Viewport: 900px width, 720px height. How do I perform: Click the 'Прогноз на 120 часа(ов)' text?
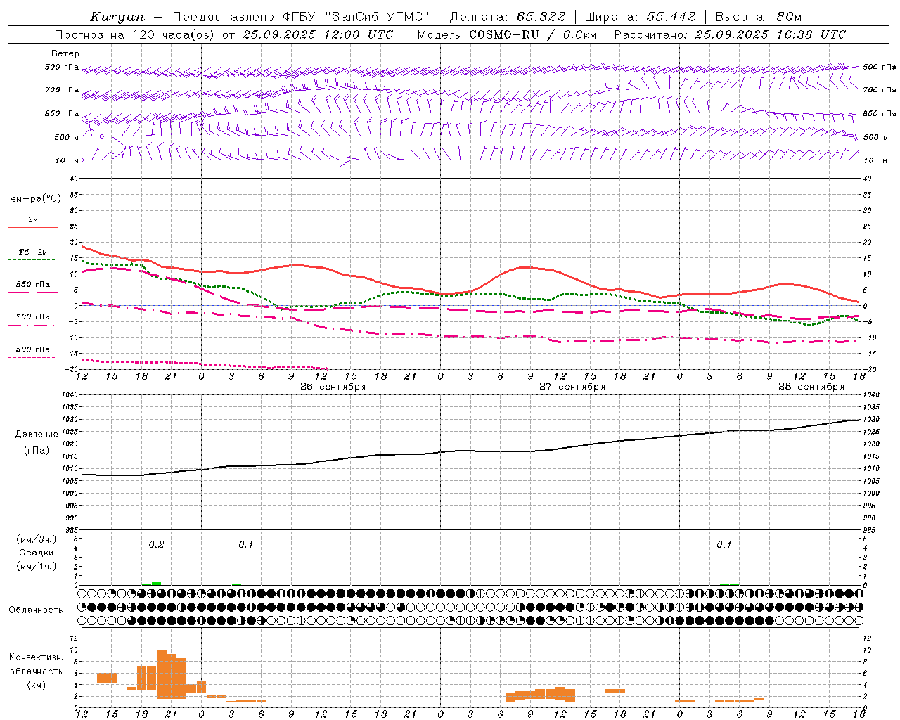pos(134,34)
